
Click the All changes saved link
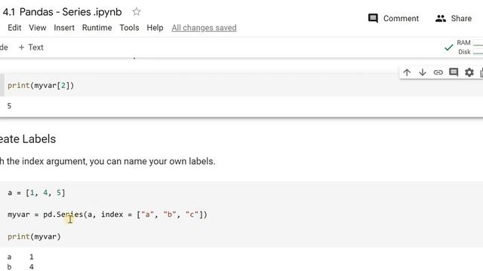coord(204,28)
